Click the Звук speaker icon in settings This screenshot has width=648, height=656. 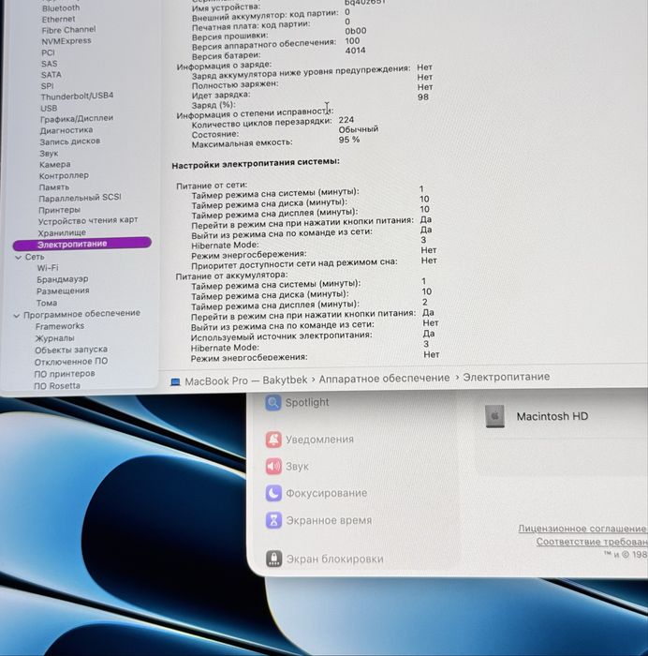coord(273,466)
